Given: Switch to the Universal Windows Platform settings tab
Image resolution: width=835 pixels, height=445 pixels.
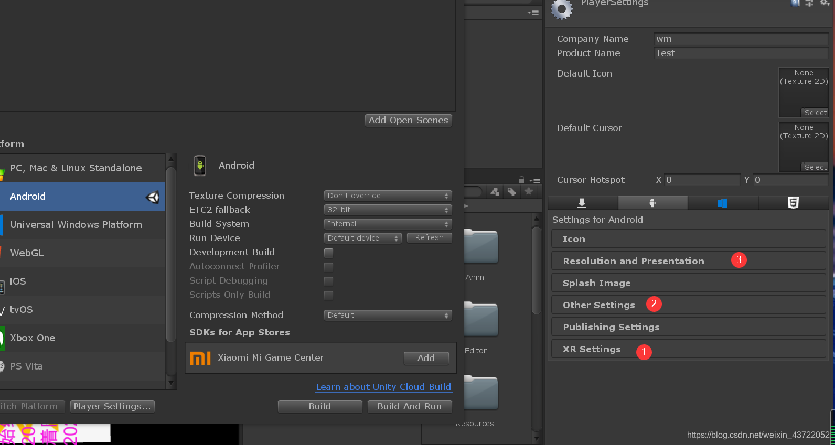Looking at the screenshot, I should coord(723,203).
